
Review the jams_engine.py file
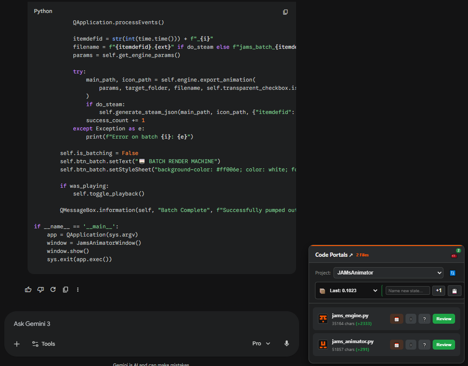(x=443, y=319)
